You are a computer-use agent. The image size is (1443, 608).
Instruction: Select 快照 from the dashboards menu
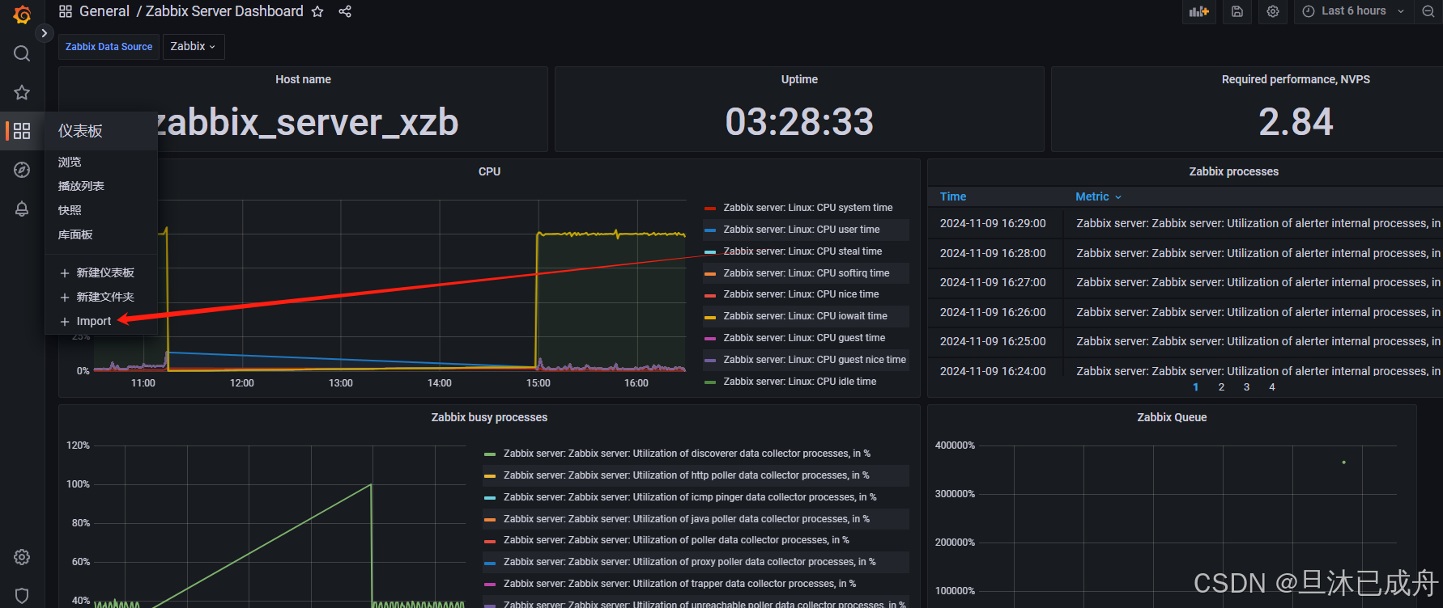70,210
